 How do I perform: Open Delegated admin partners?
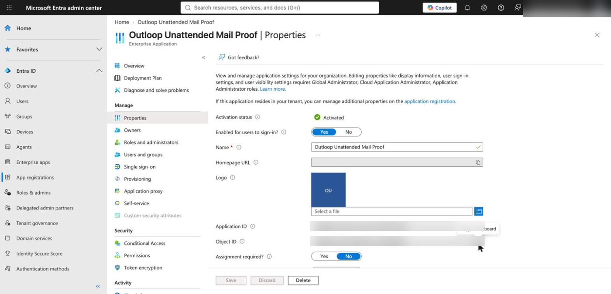click(45, 208)
